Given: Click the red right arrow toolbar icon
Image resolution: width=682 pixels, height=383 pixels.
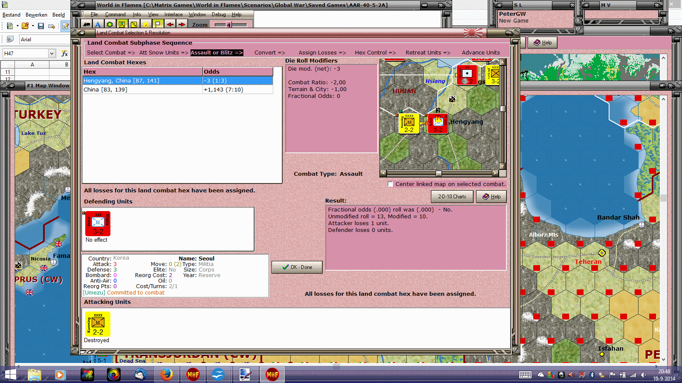Looking at the screenshot, I should (x=182, y=25).
